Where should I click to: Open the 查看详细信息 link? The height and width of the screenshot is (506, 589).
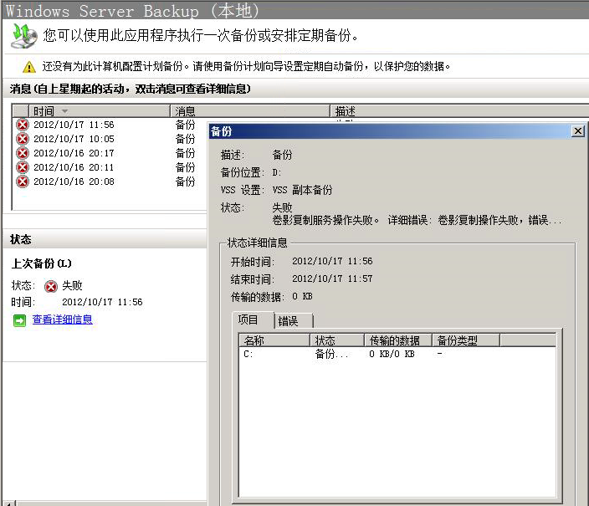point(63,319)
